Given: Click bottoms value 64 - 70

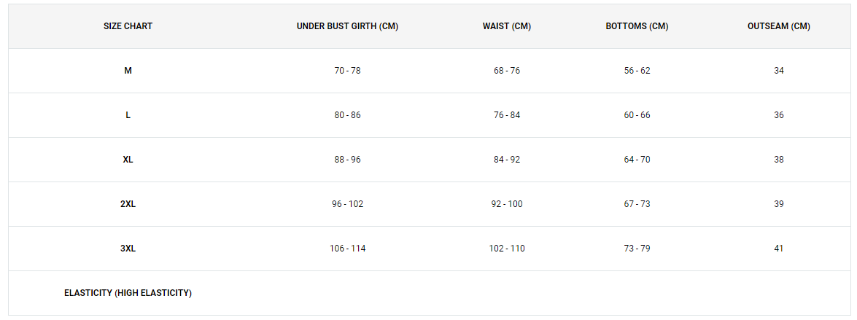Looking at the screenshot, I should (x=637, y=160).
